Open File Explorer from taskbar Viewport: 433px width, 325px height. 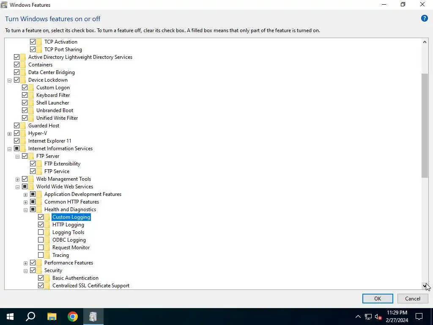52,317
